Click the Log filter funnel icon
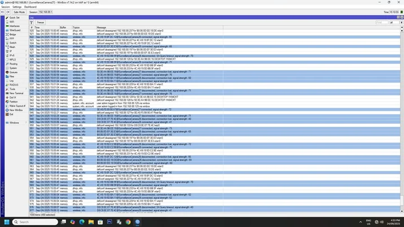 pyautogui.click(x=31, y=22)
